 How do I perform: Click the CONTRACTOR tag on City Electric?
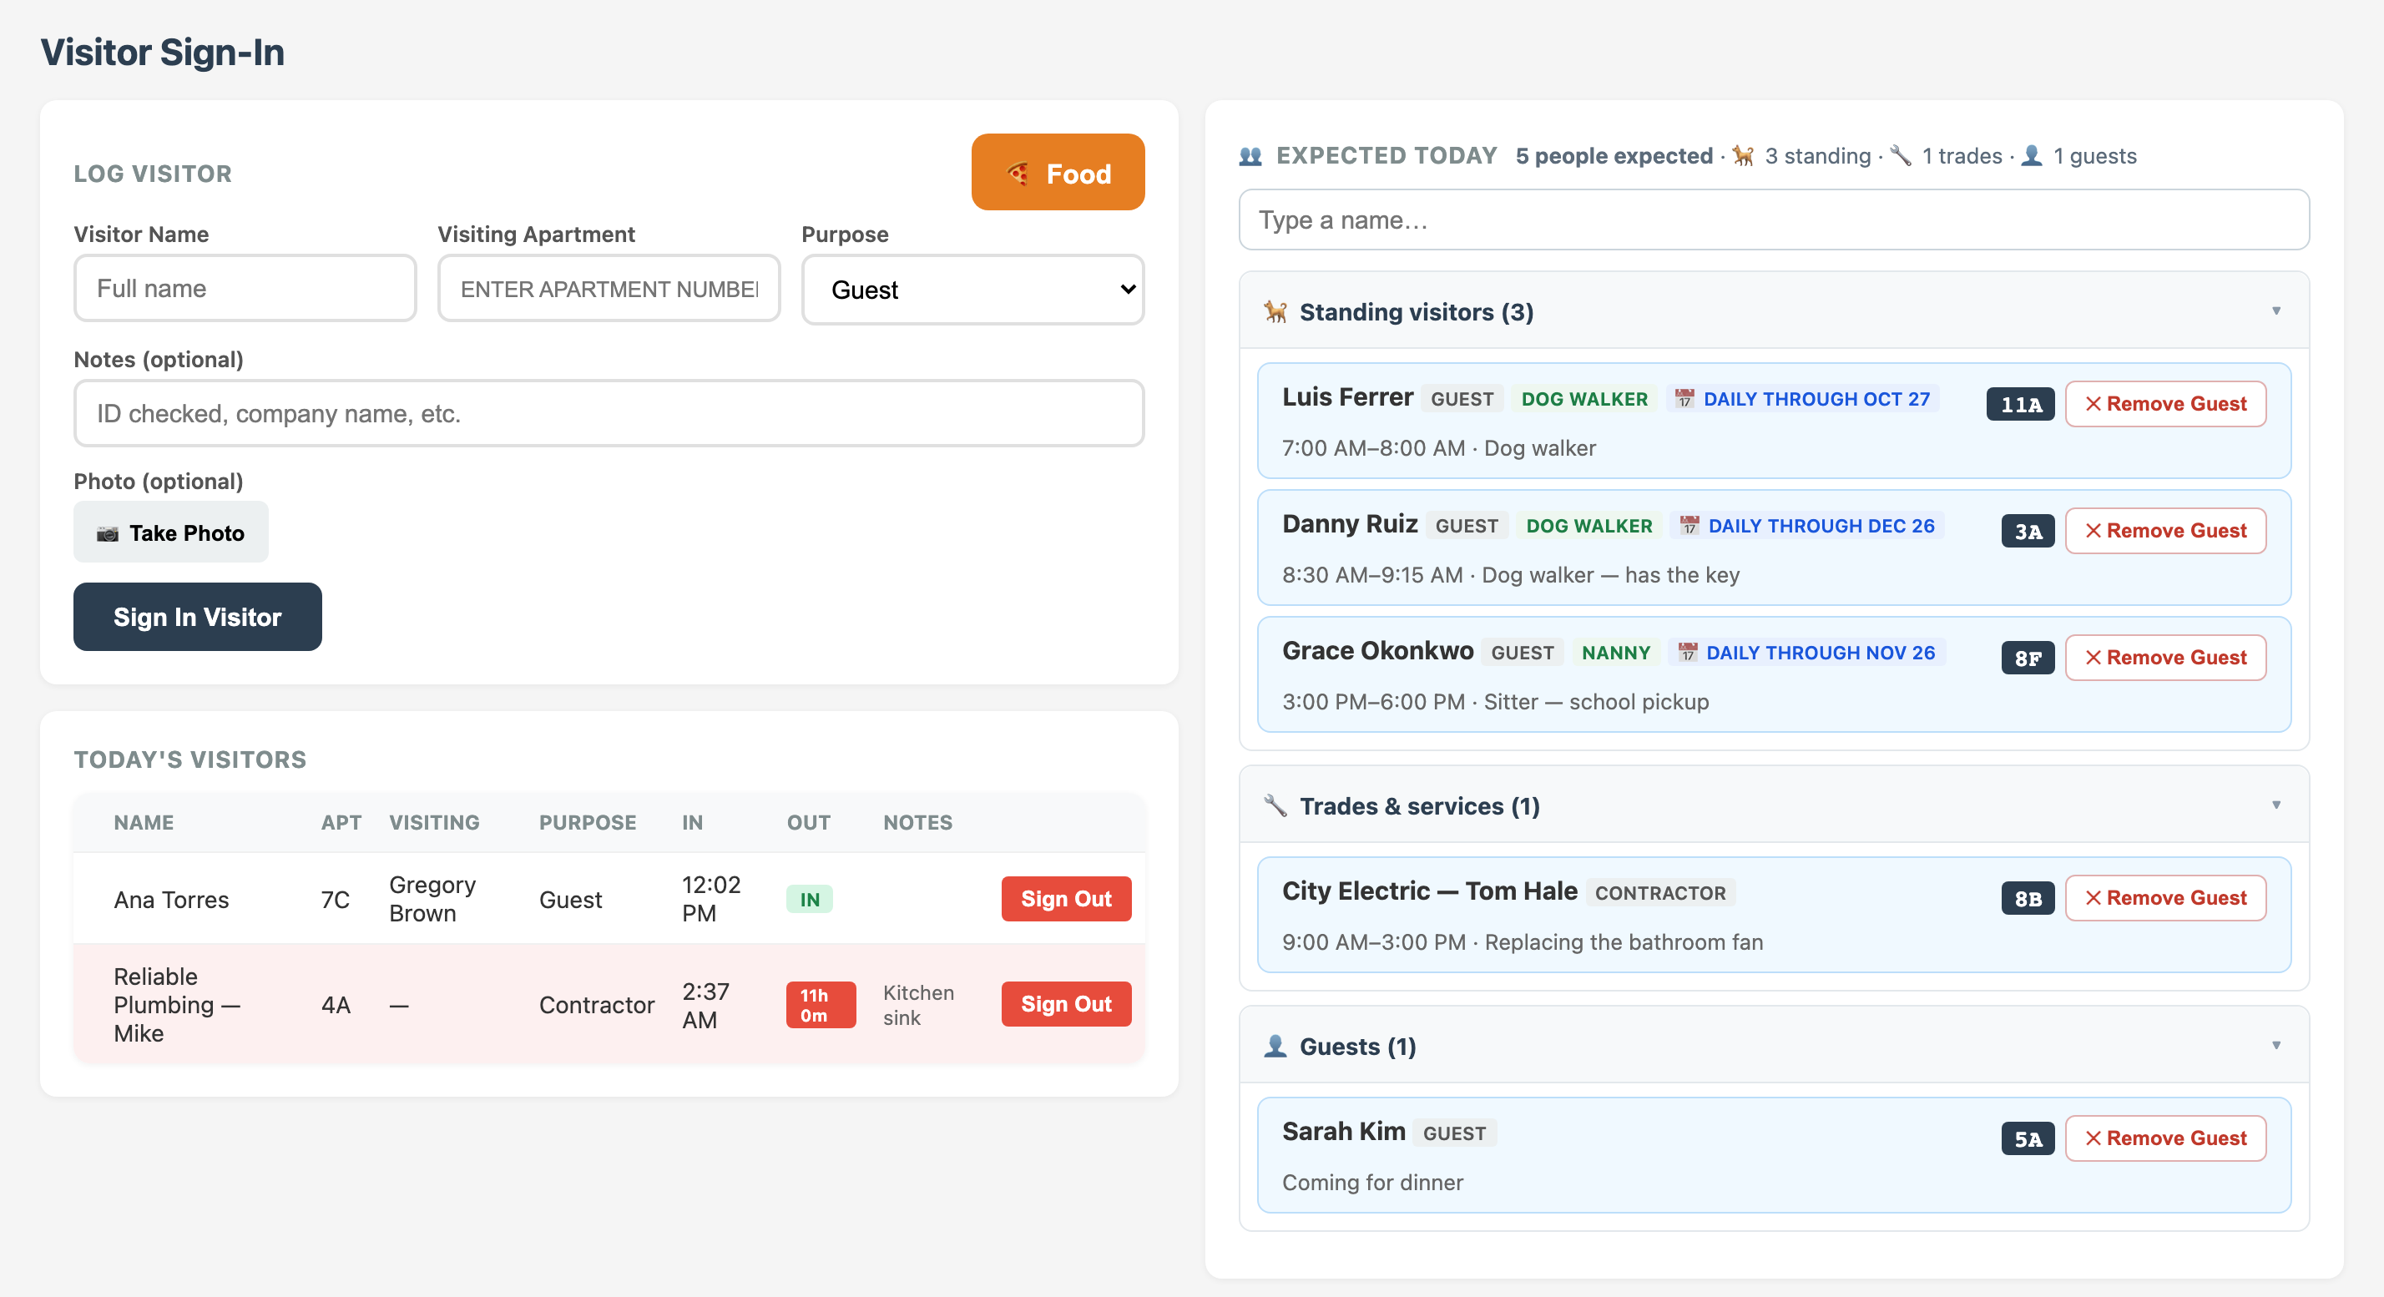pyautogui.click(x=1659, y=893)
